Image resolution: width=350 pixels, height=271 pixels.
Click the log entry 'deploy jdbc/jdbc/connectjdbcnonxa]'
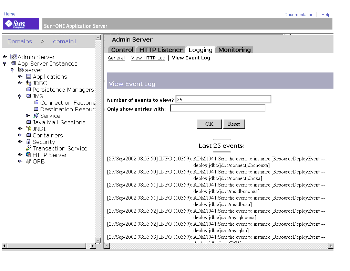click(x=231, y=165)
